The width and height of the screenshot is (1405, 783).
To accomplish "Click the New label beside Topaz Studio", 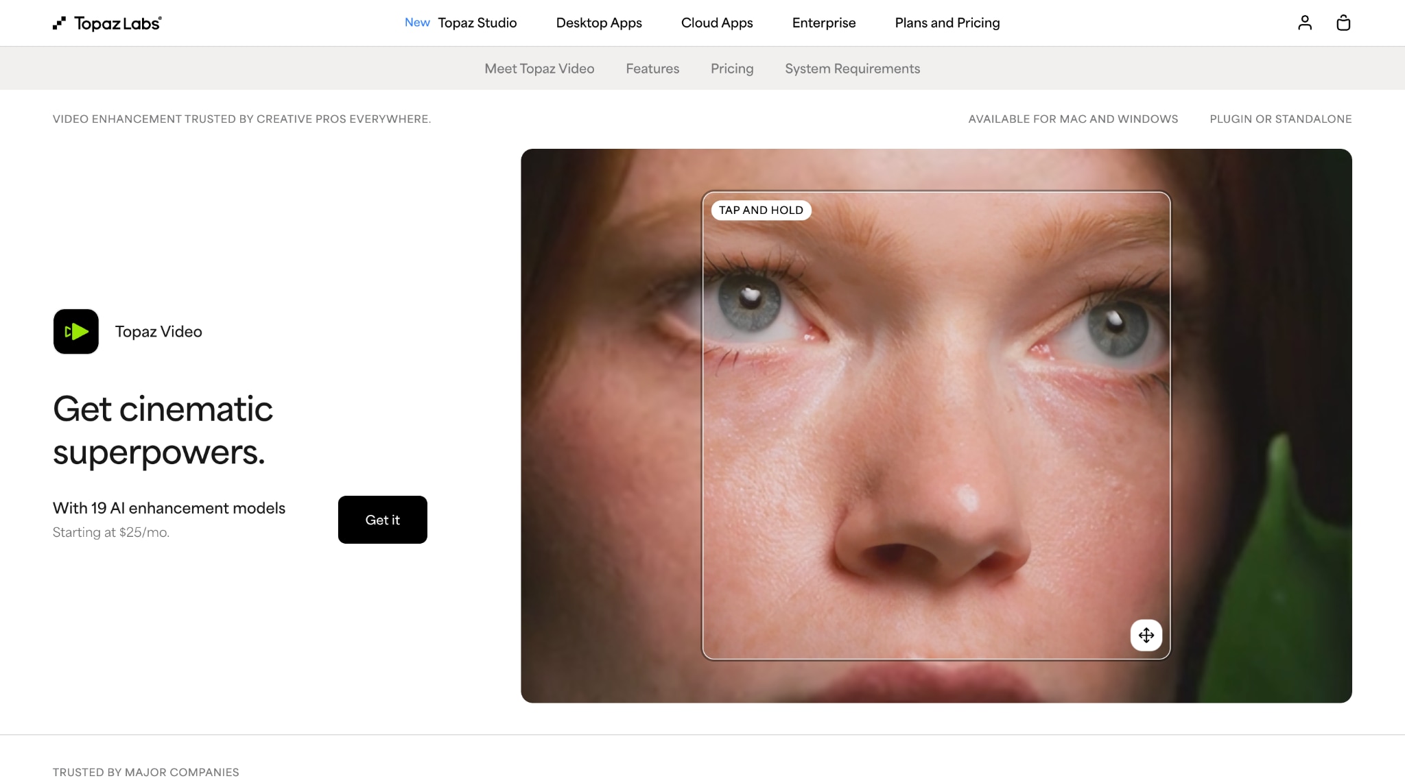I will point(416,23).
